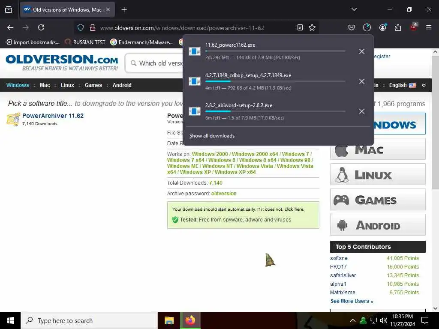
Task: Click the cdbxp_setup file icon
Action: tap(195, 81)
